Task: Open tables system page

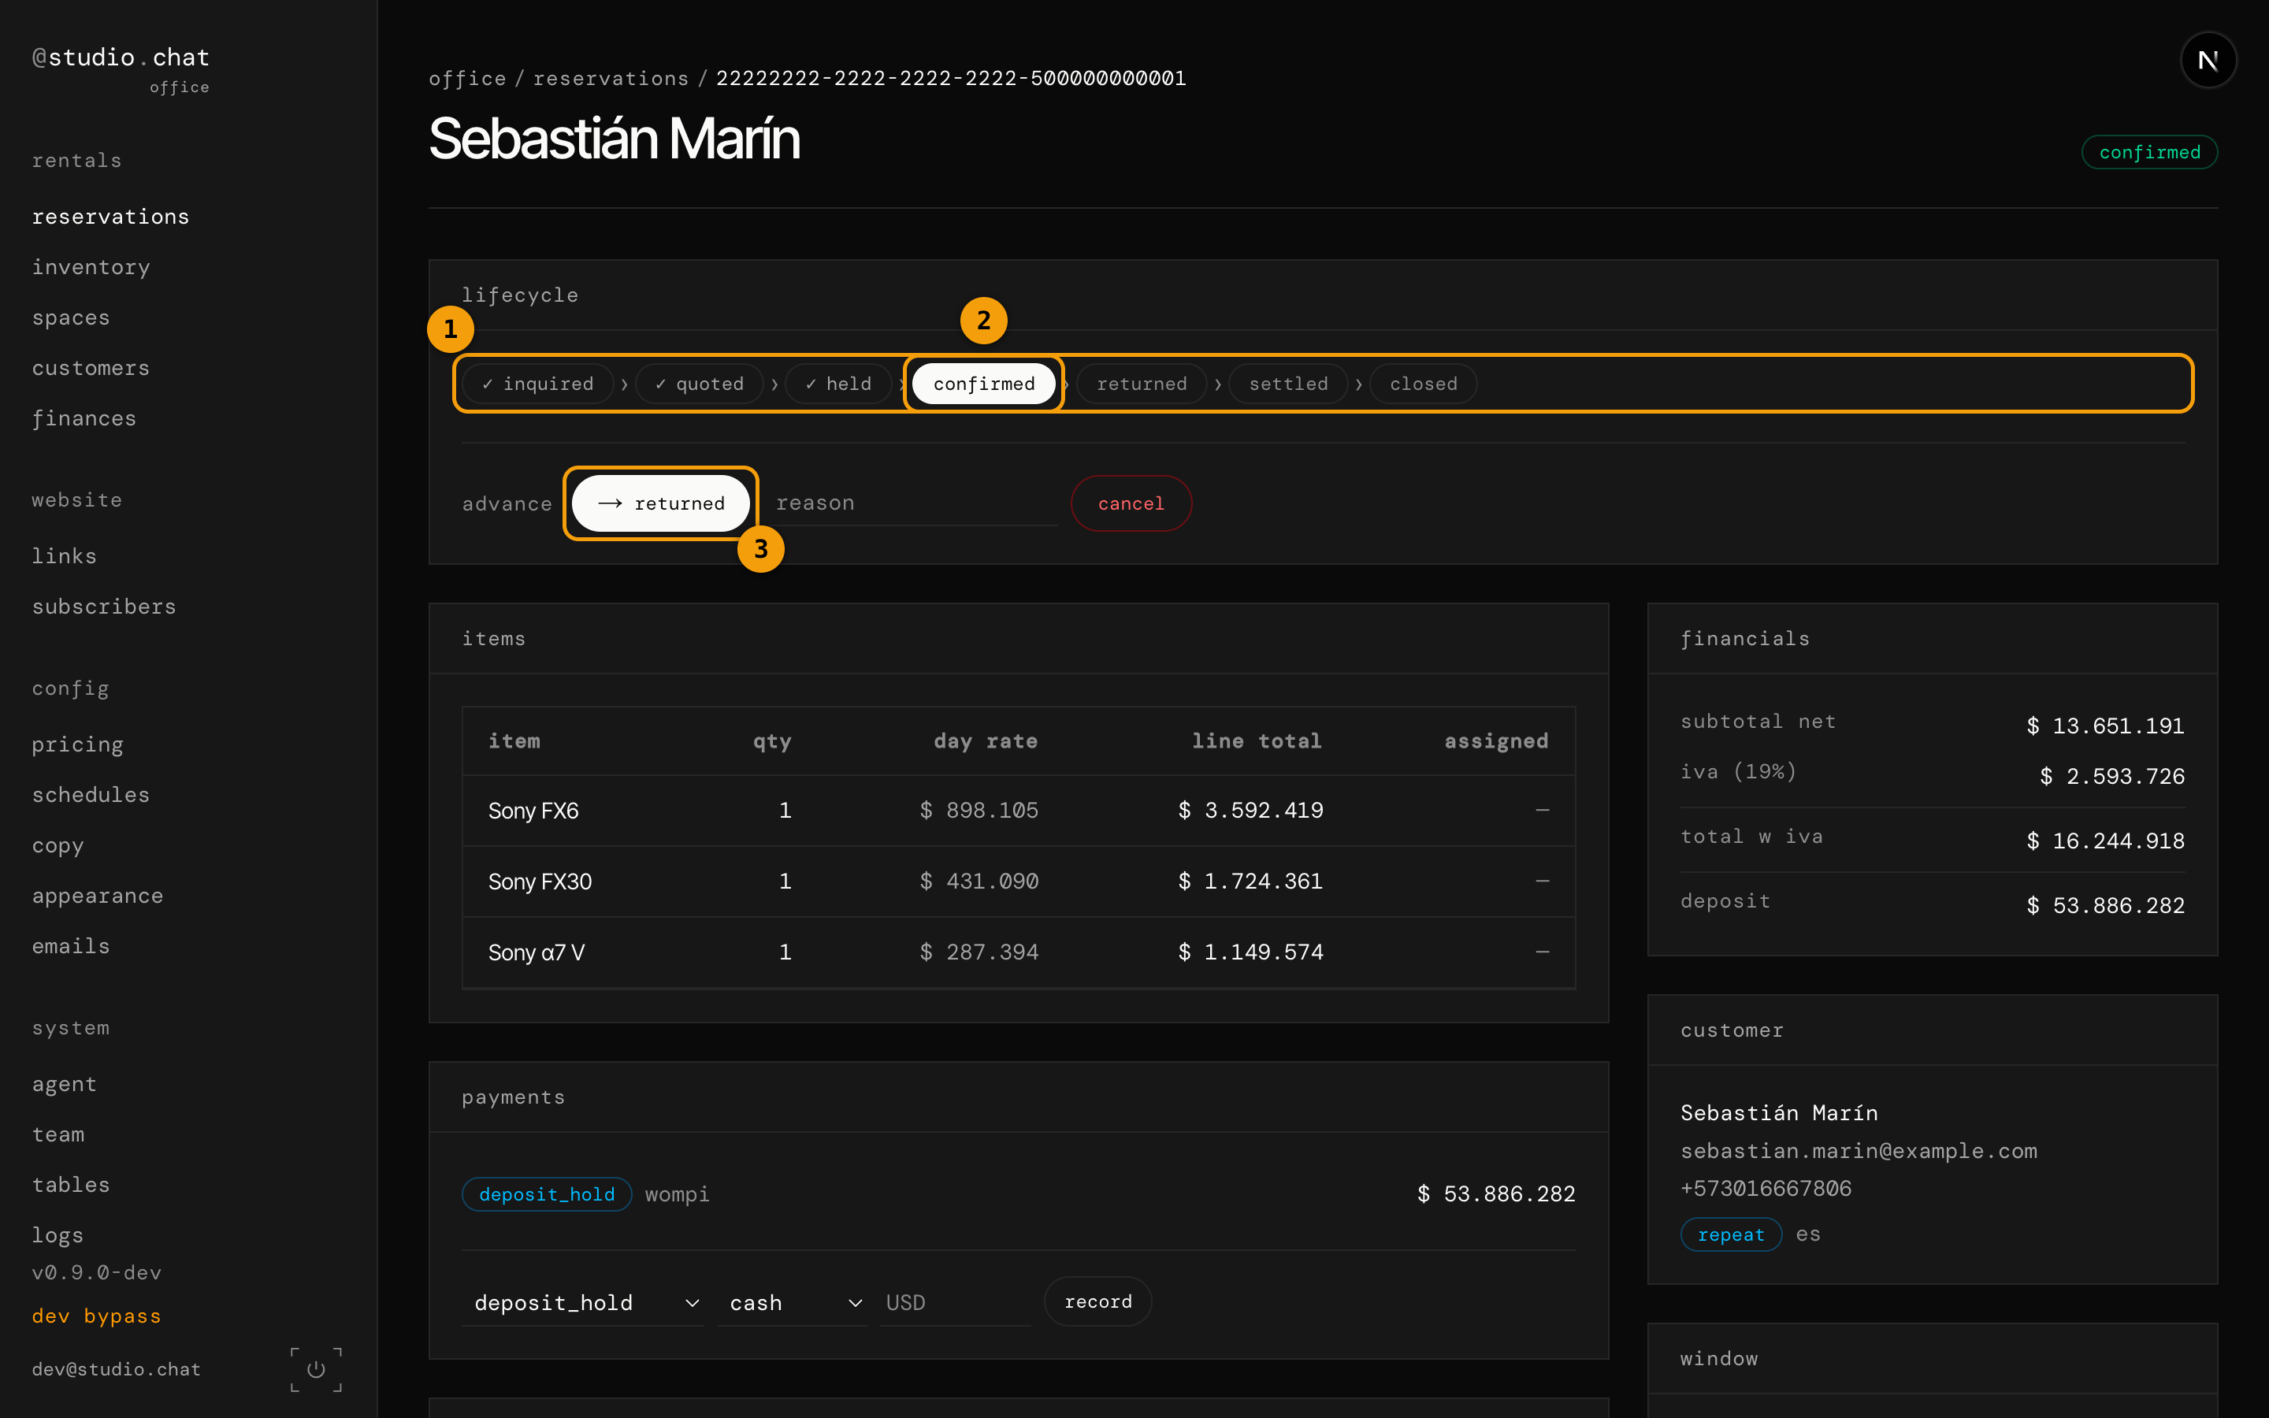Action: pyautogui.click(x=71, y=1186)
